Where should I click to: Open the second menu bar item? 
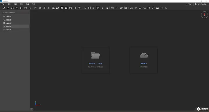9,4
